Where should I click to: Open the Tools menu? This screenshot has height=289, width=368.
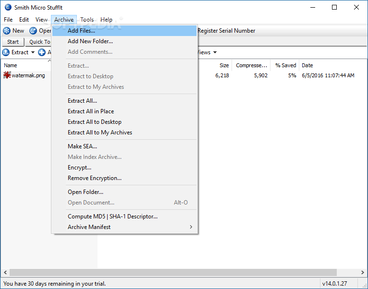pos(87,20)
